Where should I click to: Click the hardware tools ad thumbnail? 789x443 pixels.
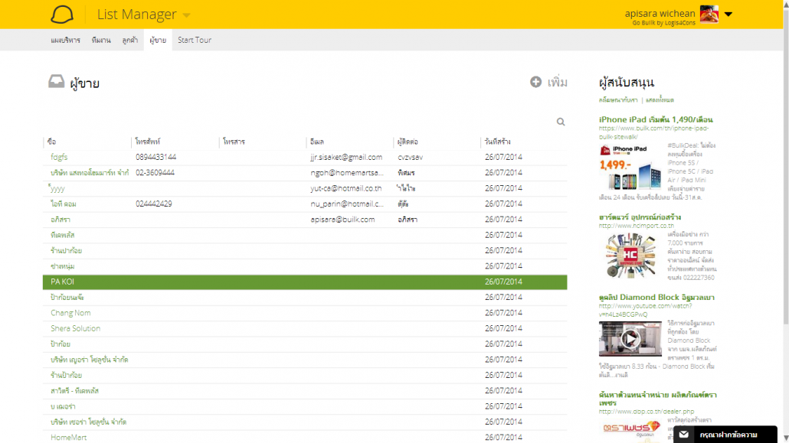point(630,256)
